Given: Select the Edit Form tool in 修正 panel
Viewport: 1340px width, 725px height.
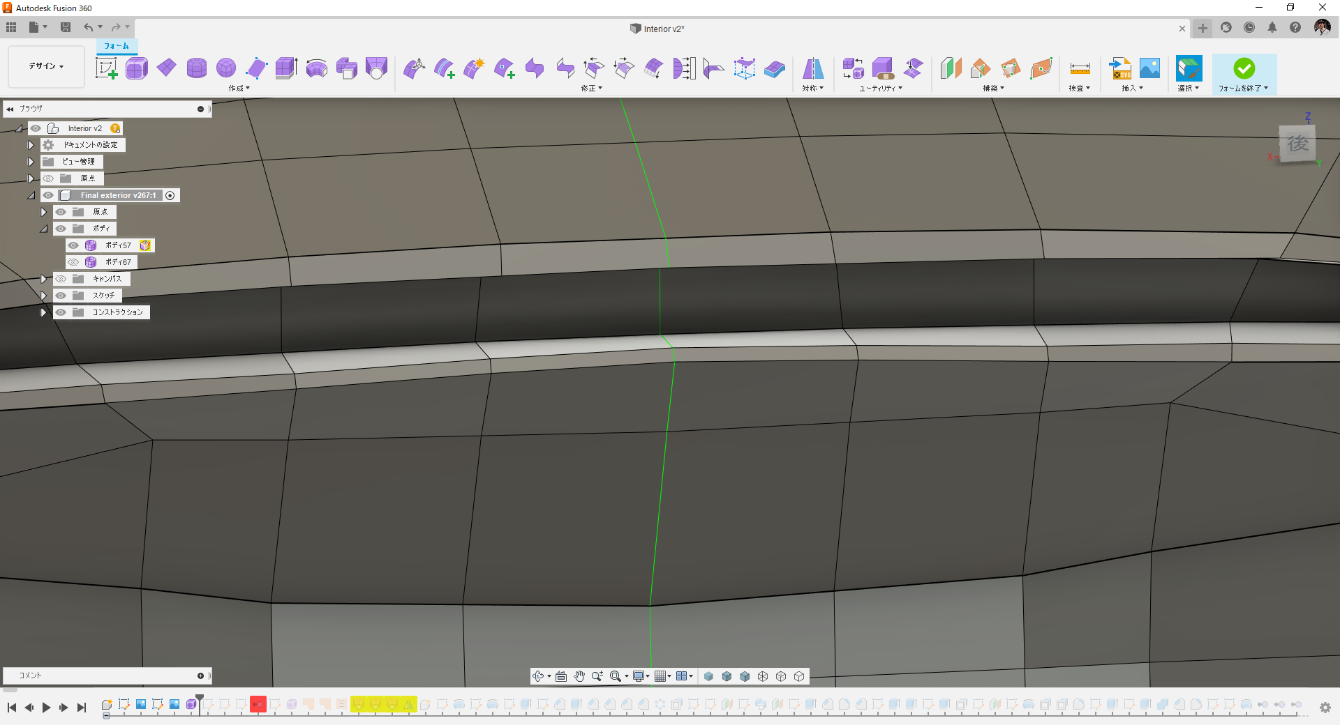Looking at the screenshot, I should [x=414, y=68].
